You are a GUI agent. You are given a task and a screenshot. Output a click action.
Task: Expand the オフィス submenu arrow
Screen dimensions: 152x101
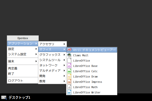64,49
